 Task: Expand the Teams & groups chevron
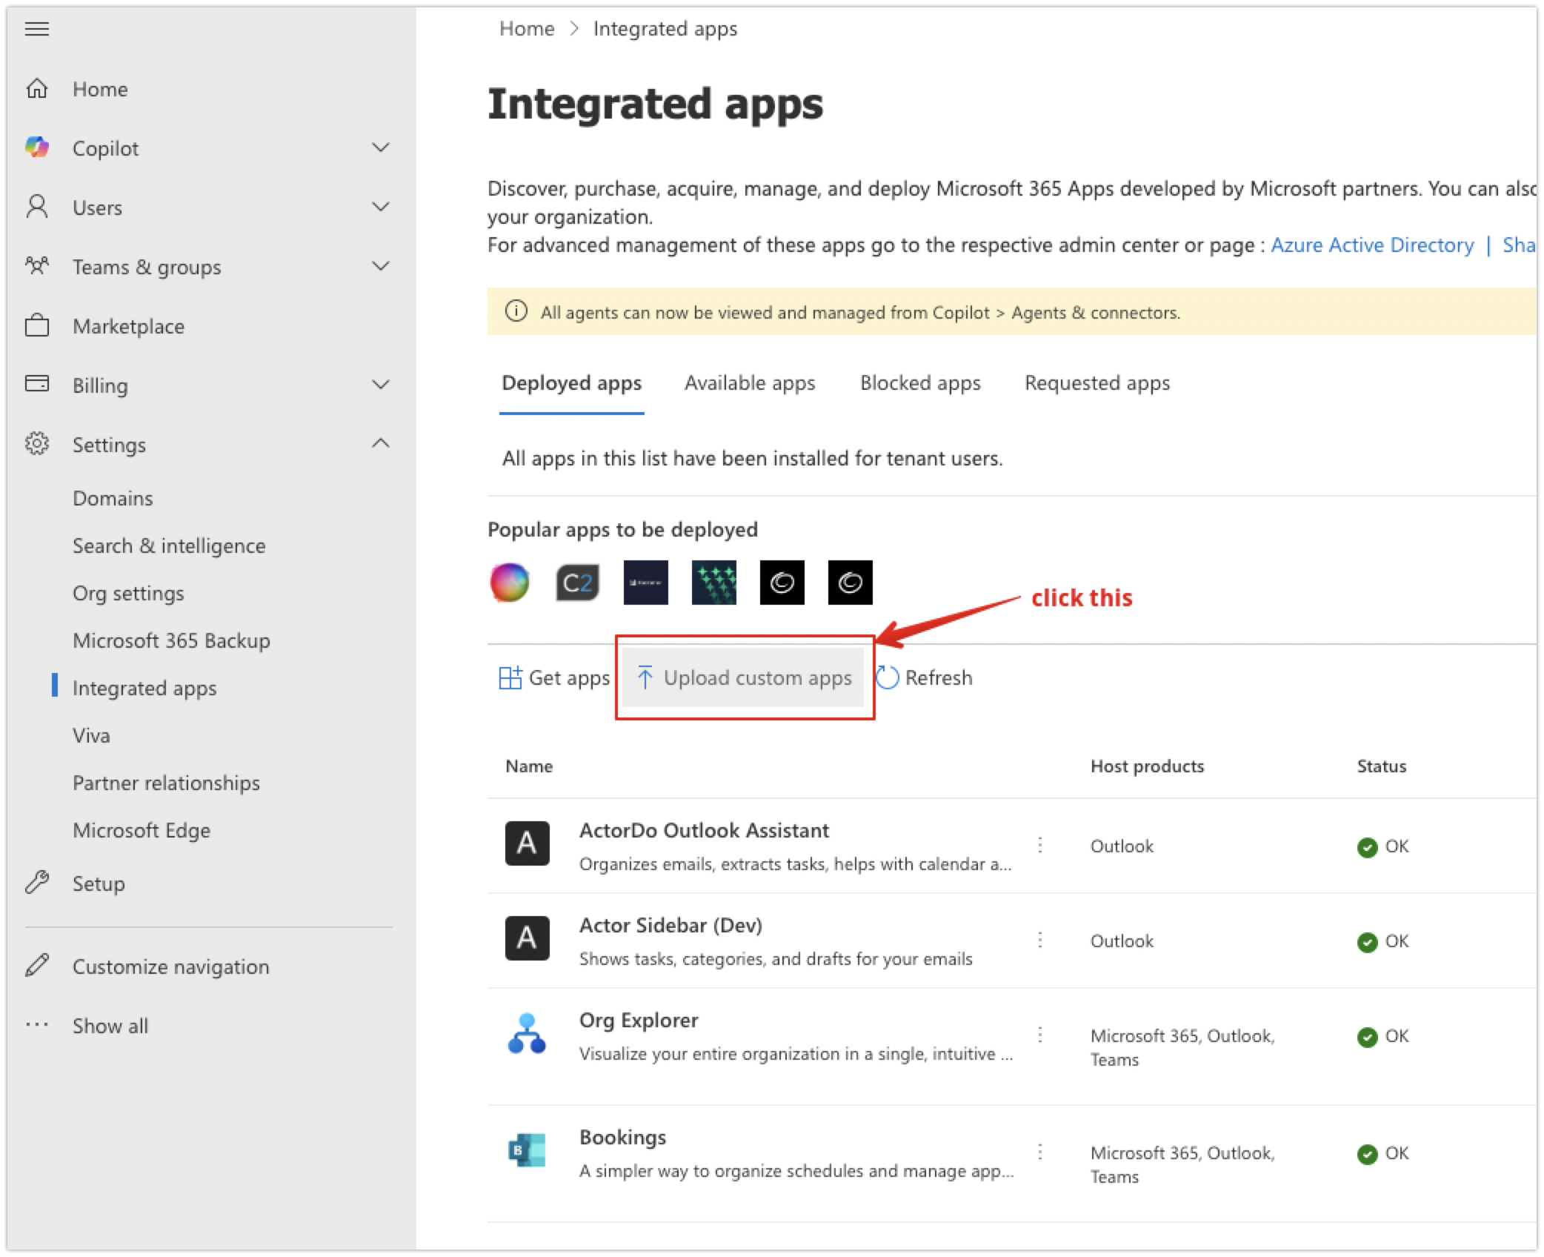381,266
